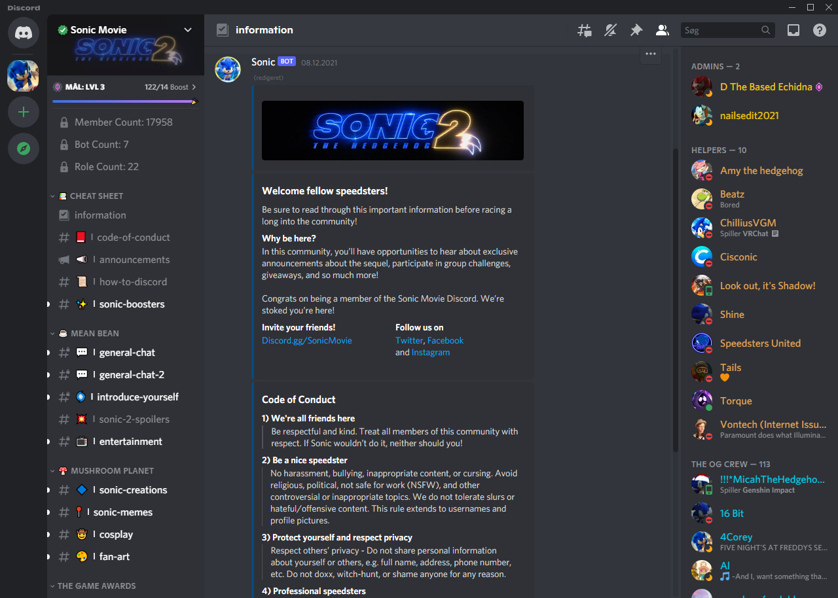Expand server boost goal arrow
Image resolution: width=838 pixels, height=598 pixels.
[x=194, y=87]
